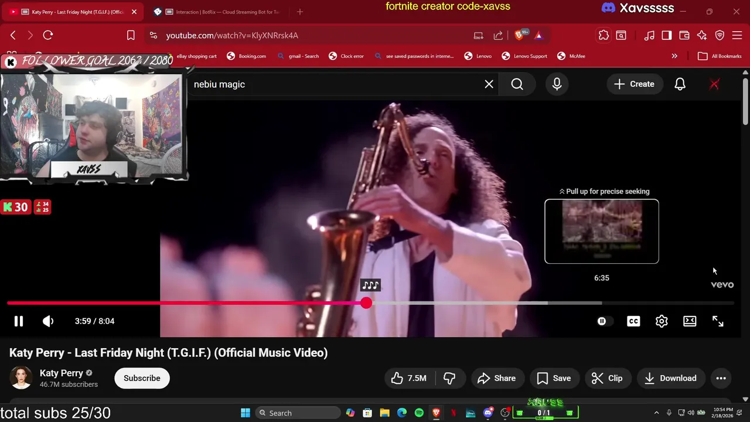
Task: Clear the YouTube search box text
Action: point(489,84)
